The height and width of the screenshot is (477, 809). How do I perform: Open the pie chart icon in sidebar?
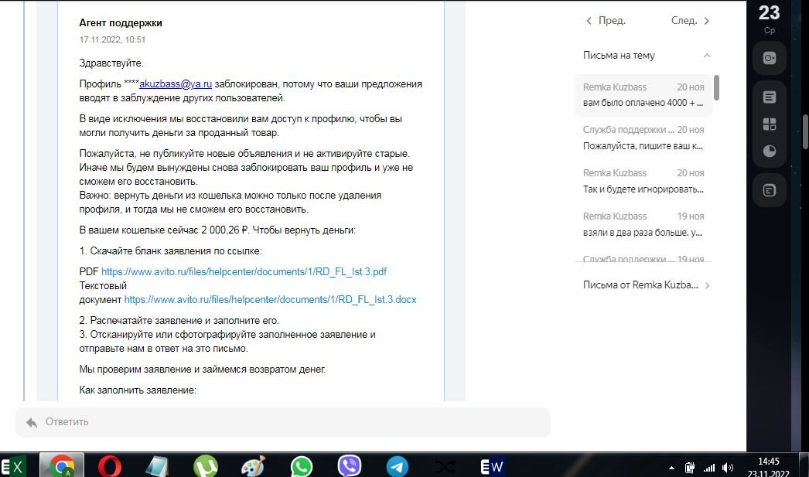tap(770, 151)
